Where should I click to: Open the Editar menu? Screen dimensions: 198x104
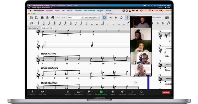(x=57, y=11)
